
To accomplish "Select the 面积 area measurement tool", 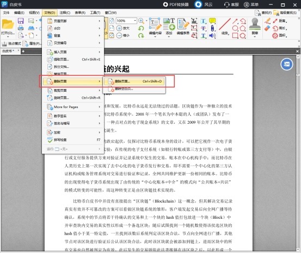I will tap(280, 35).
